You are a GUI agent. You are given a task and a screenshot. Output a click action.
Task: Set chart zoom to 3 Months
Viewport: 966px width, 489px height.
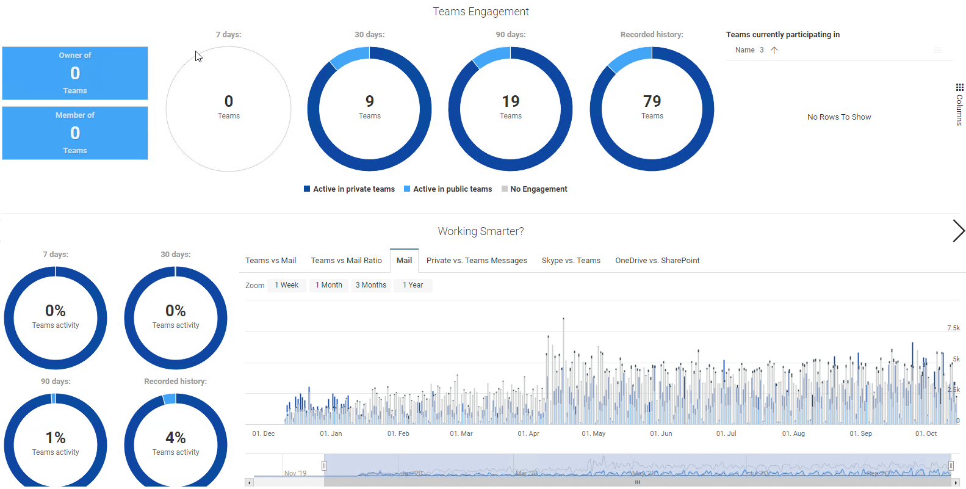[x=370, y=285]
